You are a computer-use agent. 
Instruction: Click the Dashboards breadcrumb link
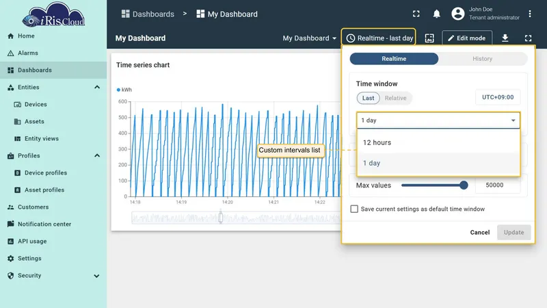click(148, 14)
